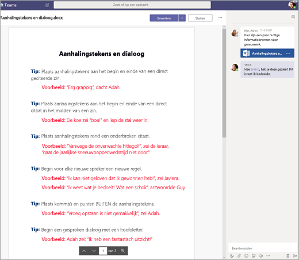Click the 'van 2' page count label
299x260 pixels.
(112, 251)
